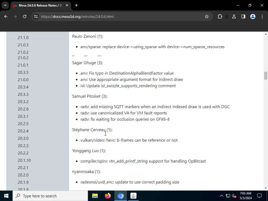Open release notes 20.2.0 link

23,175
